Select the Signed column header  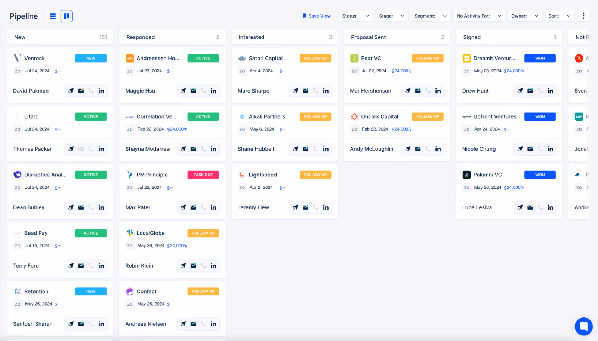pyautogui.click(x=509, y=37)
